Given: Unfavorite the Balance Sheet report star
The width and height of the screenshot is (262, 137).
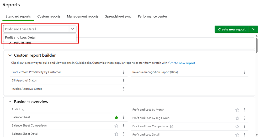Looking at the screenshot, I should (116, 117).
